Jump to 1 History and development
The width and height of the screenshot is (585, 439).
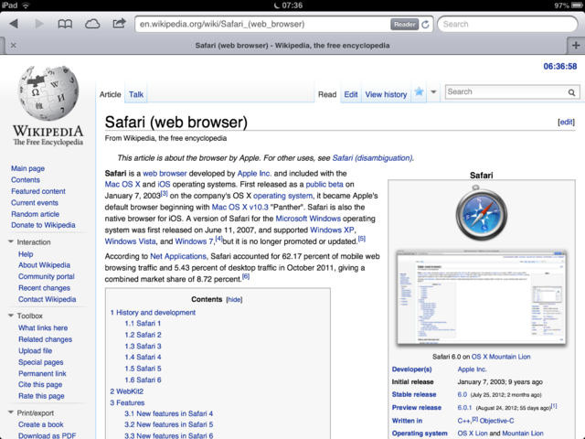point(153,313)
